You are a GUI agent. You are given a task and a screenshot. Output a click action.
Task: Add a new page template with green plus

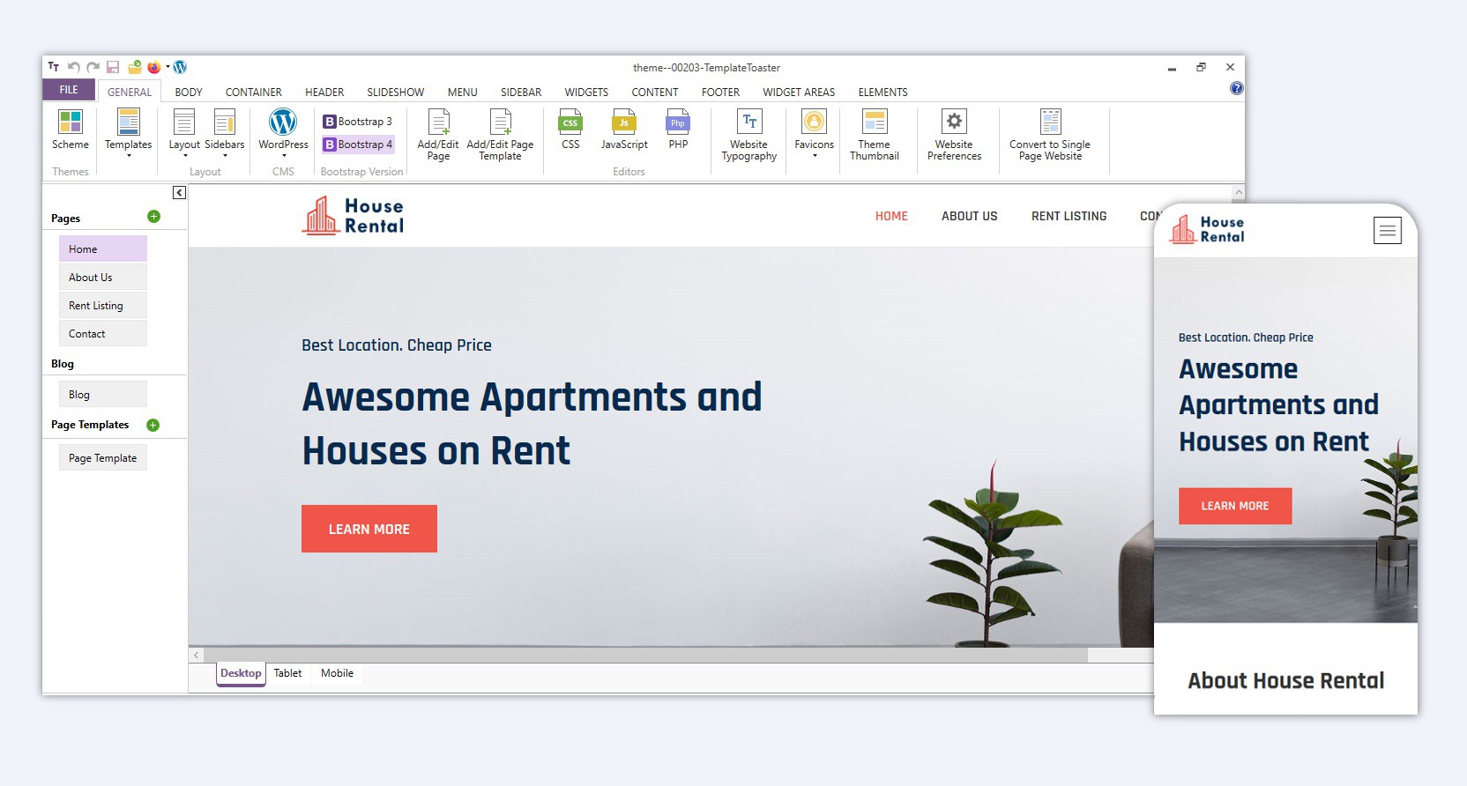coord(153,425)
